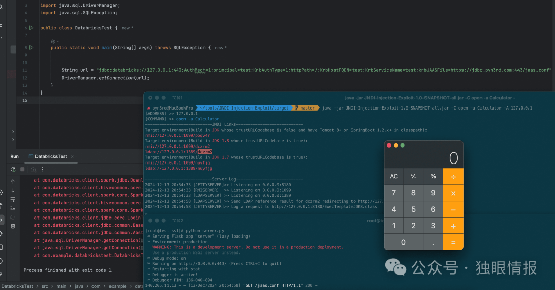Screen dimensions: 555x290
Task: Click 'ldap://127.0.0.1:1389/nuyfjg' in the terminal
Action: click(x=178, y=168)
